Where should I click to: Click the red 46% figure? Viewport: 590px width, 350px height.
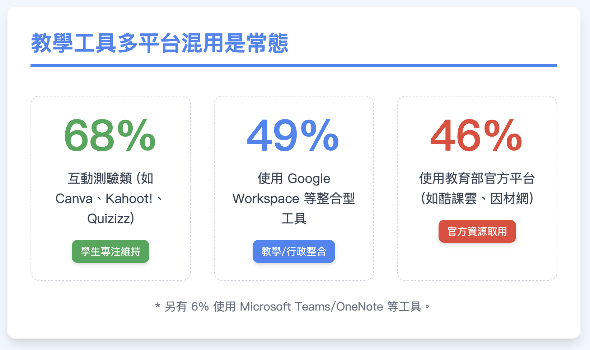point(476,136)
